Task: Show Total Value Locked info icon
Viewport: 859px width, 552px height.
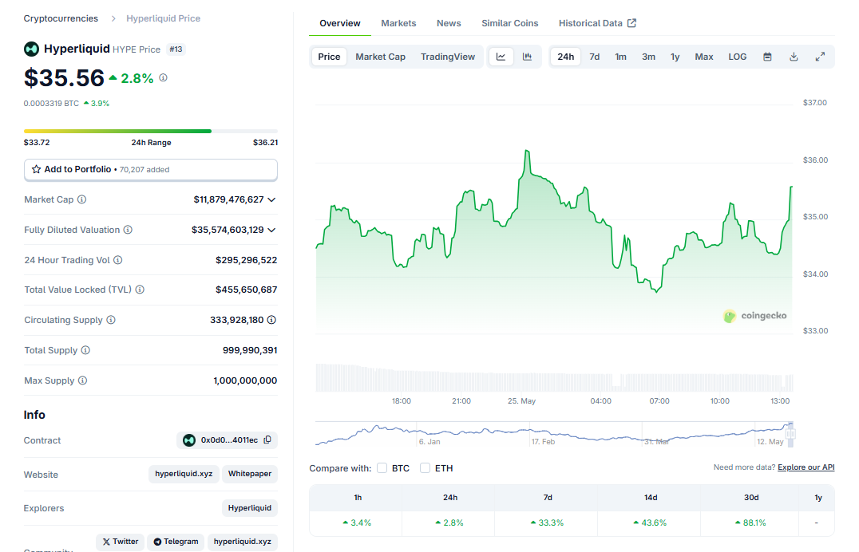Action: [x=140, y=289]
